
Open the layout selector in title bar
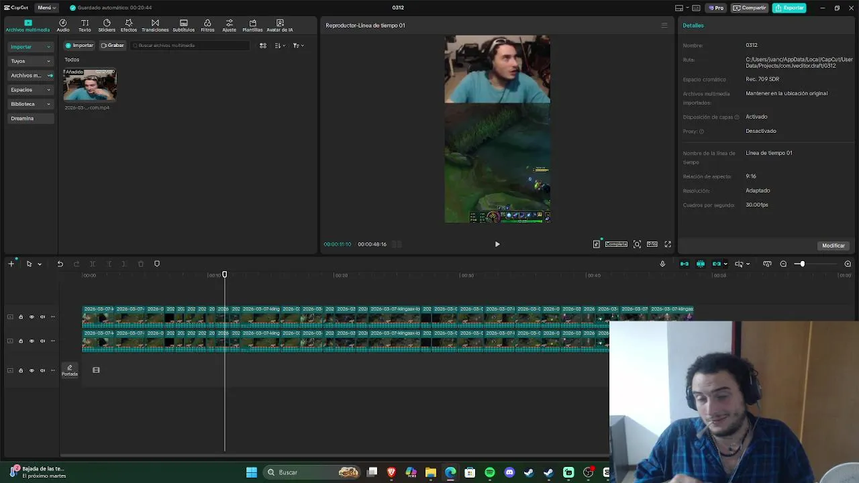(683, 8)
